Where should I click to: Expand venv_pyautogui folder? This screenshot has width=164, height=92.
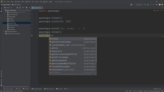pos(6,12)
